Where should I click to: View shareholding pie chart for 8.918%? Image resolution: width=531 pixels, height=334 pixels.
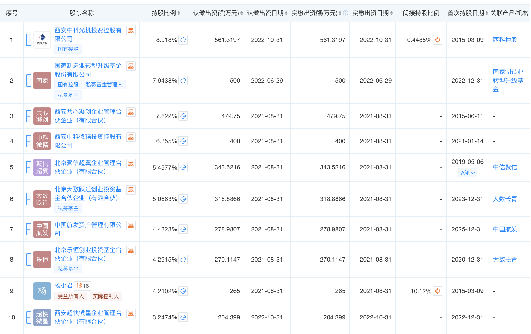click(x=183, y=40)
